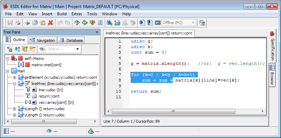Expand the getElement method node
This screenshot has height=138, width=281.
(x=14, y=77)
